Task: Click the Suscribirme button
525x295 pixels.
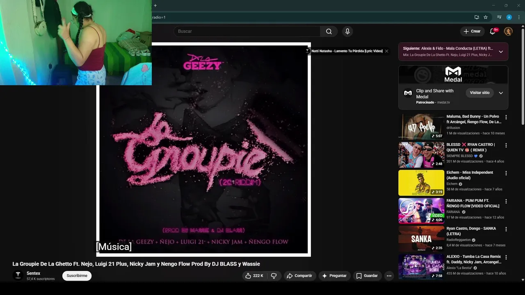Action: click(x=77, y=276)
